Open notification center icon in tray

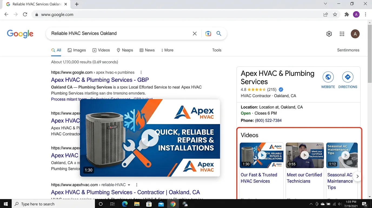(x=364, y=204)
